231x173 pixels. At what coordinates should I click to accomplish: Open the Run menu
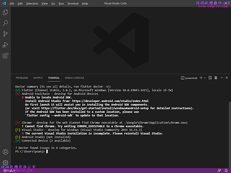tap(61, 3)
